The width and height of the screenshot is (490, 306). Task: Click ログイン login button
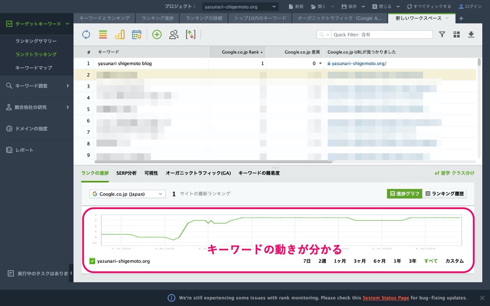click(470, 7)
